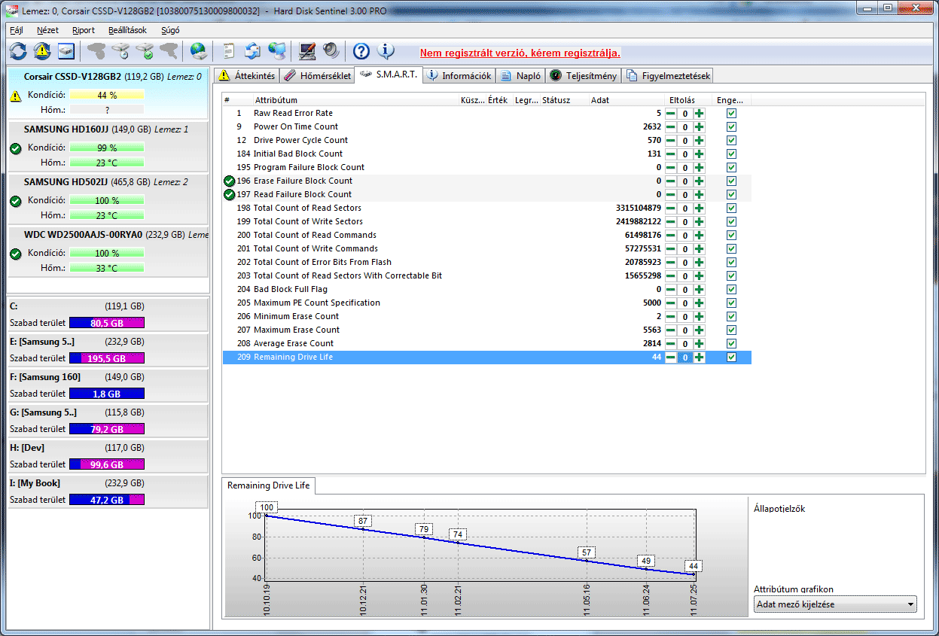Screen dimensions: 939x636
Task: Increase offset for Power On Time Count
Action: click(700, 126)
